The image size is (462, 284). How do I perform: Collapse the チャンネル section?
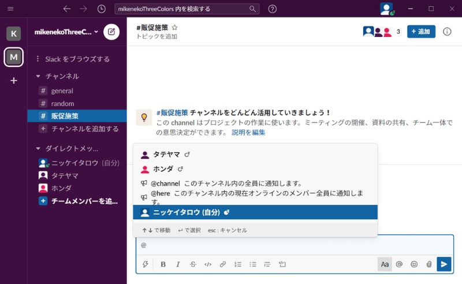pos(39,76)
